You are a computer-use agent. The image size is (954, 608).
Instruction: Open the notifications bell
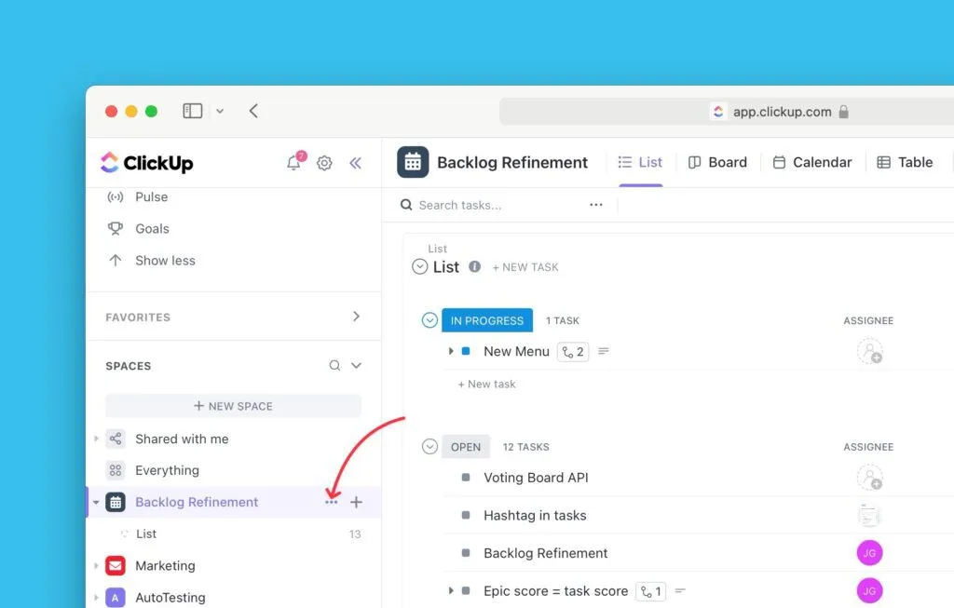tap(294, 163)
